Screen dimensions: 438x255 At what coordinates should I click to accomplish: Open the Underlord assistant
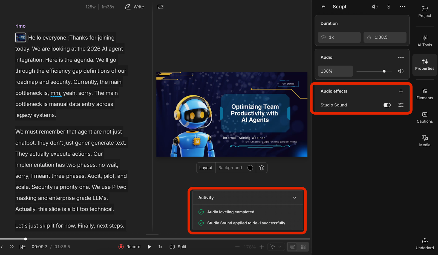point(425,244)
